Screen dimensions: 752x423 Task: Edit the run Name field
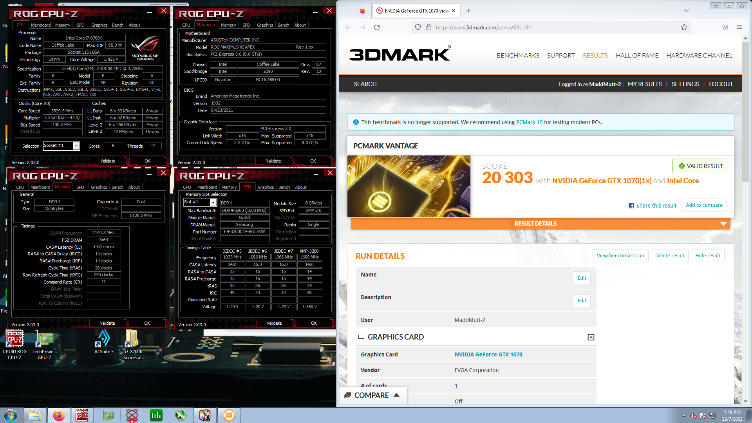582,278
